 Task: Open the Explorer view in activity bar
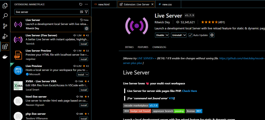coord(5,6)
